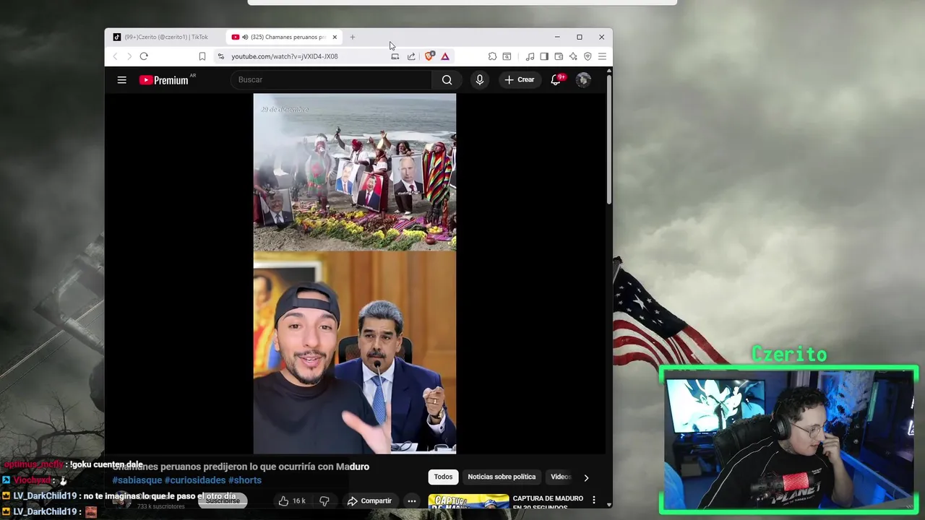Open the CAPTURA DE MADURO video thumbnail
The width and height of the screenshot is (925, 520).
pyautogui.click(x=468, y=501)
